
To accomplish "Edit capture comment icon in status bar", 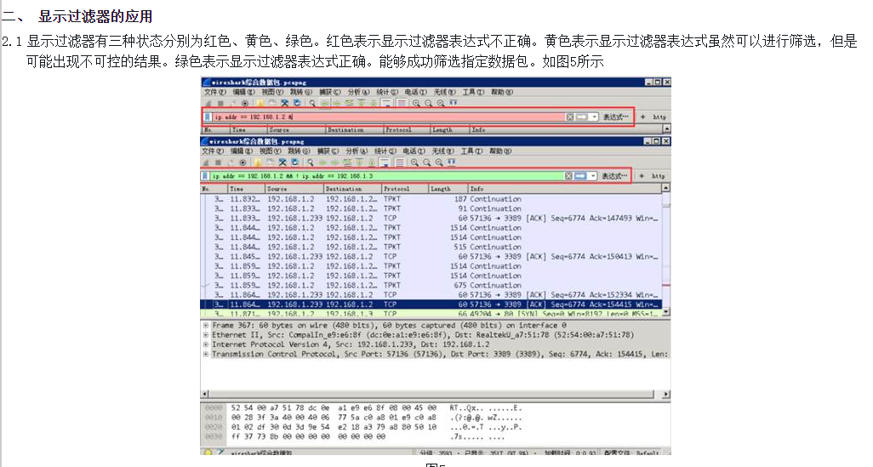I will (x=220, y=453).
